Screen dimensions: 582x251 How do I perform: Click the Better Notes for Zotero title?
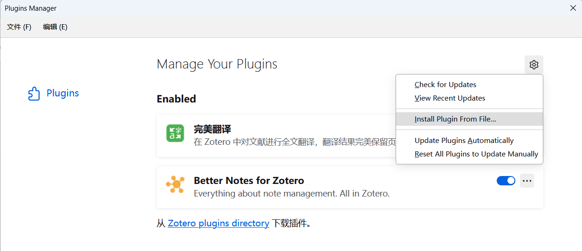point(249,181)
